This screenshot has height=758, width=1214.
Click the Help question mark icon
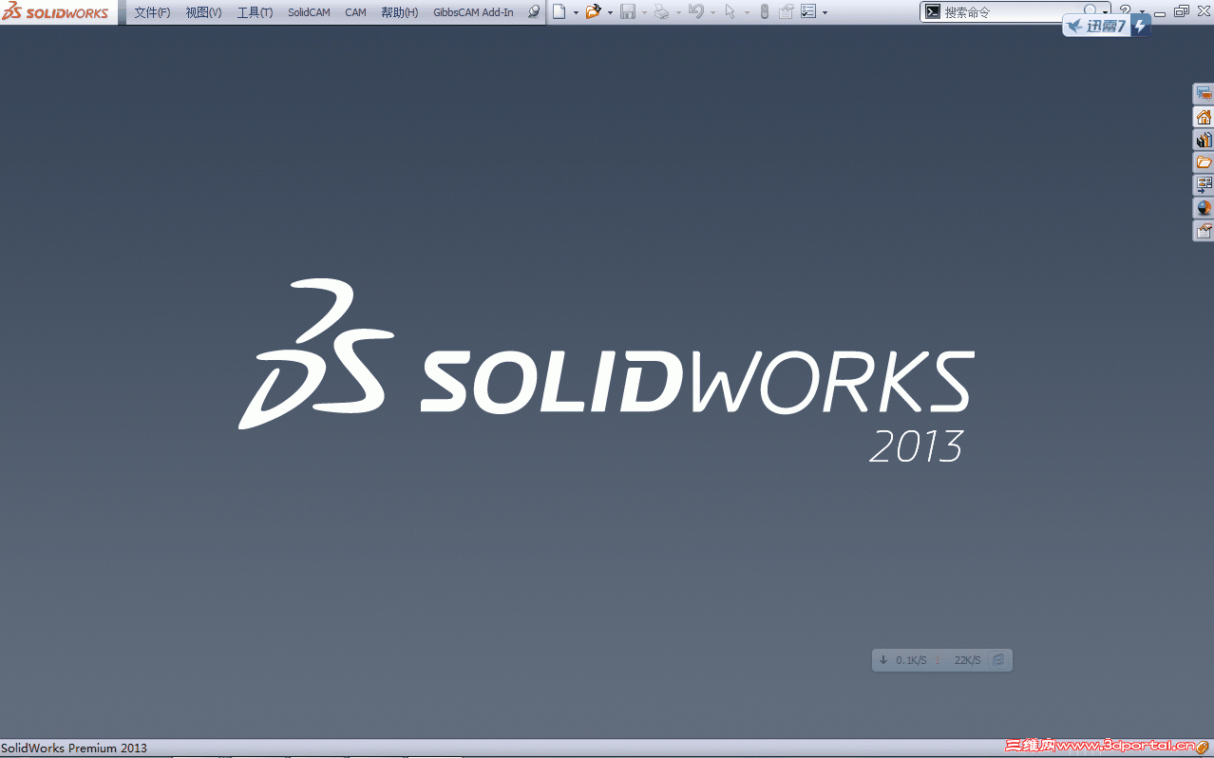[x=1125, y=11]
